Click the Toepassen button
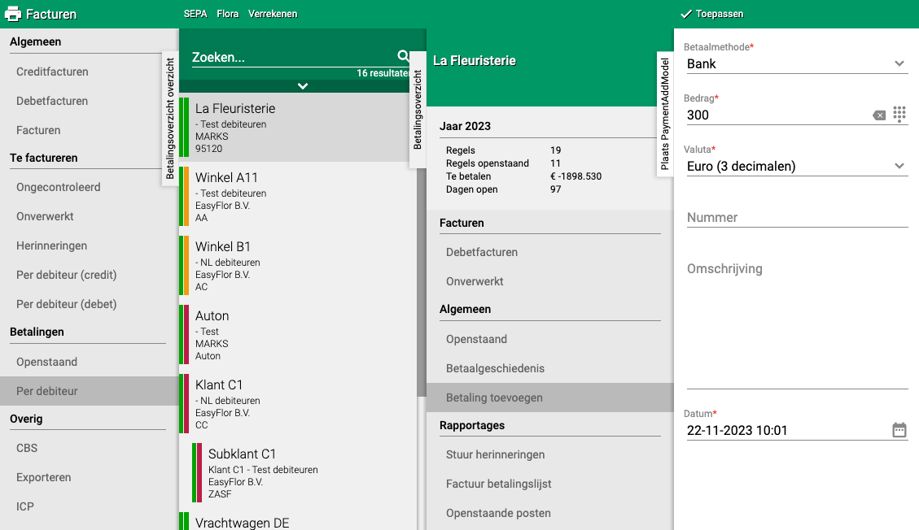The width and height of the screenshot is (919, 530). (712, 14)
